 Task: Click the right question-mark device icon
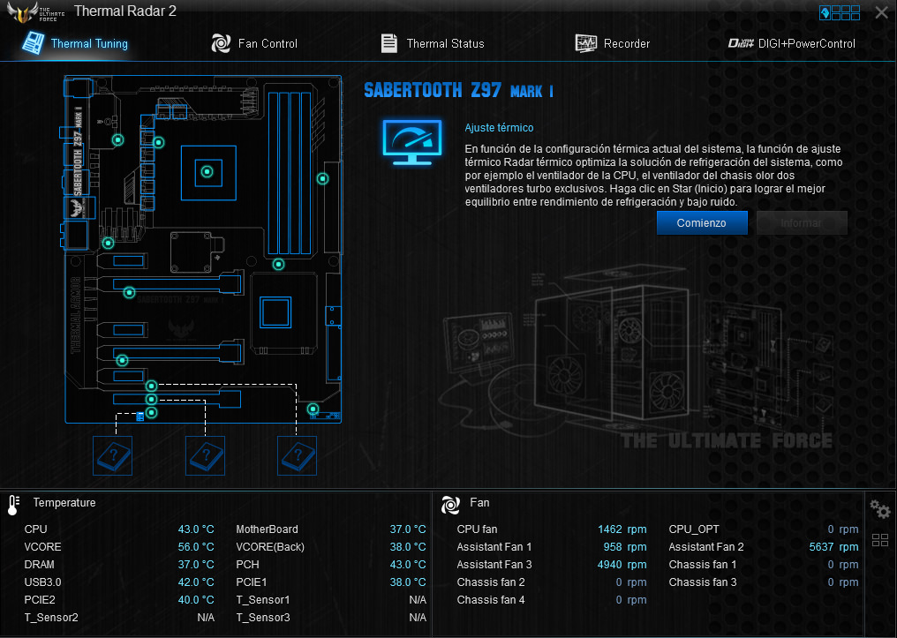click(x=297, y=455)
